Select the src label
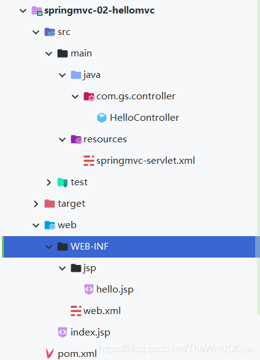The image size is (260, 360). point(64,32)
